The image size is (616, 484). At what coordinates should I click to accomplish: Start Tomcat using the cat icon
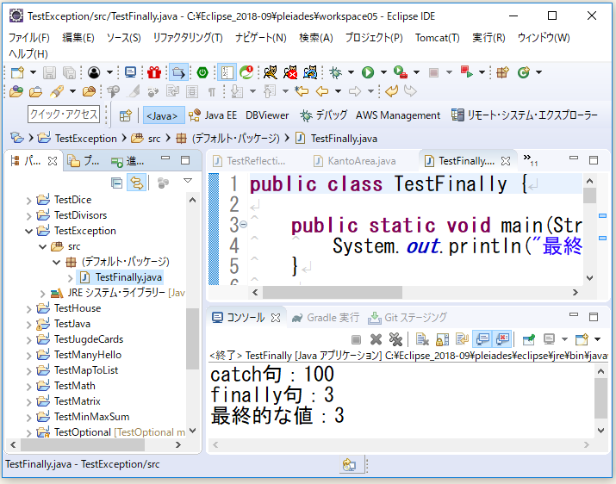click(271, 72)
